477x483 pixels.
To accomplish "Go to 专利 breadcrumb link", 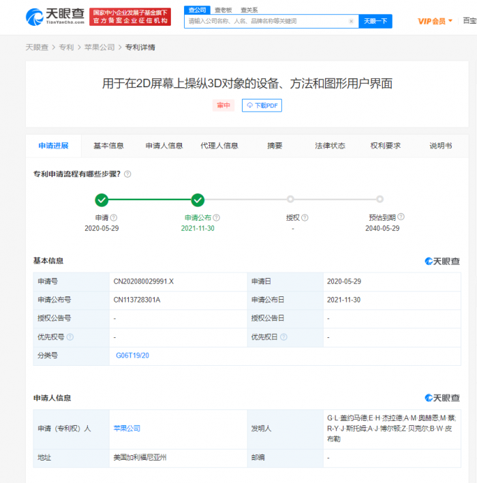I will pos(66,47).
